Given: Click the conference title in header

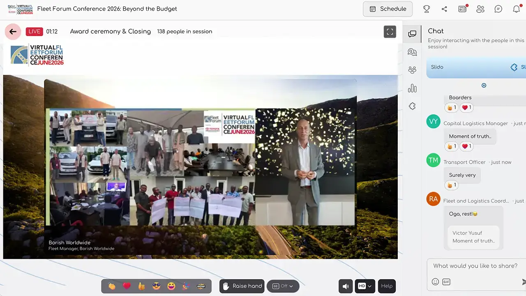Looking at the screenshot, I should click(x=107, y=9).
